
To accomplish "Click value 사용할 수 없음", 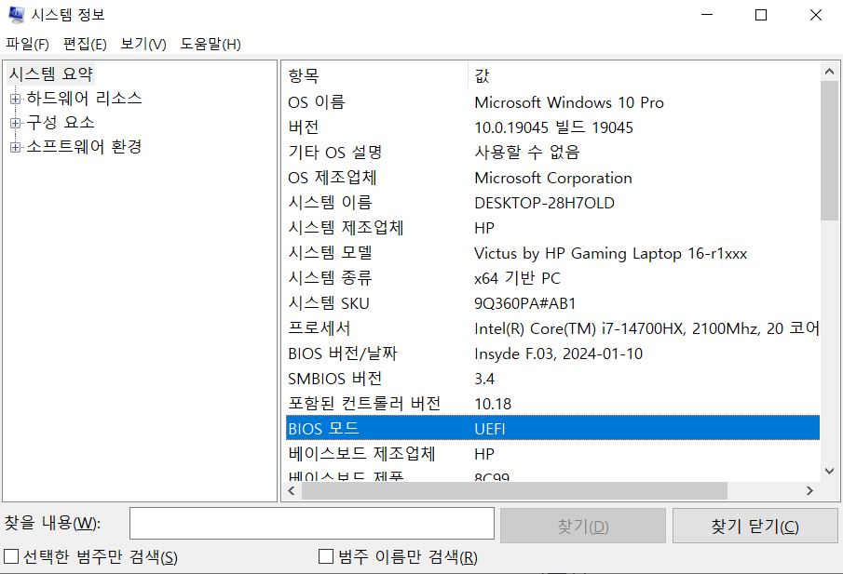I will 527,153.
